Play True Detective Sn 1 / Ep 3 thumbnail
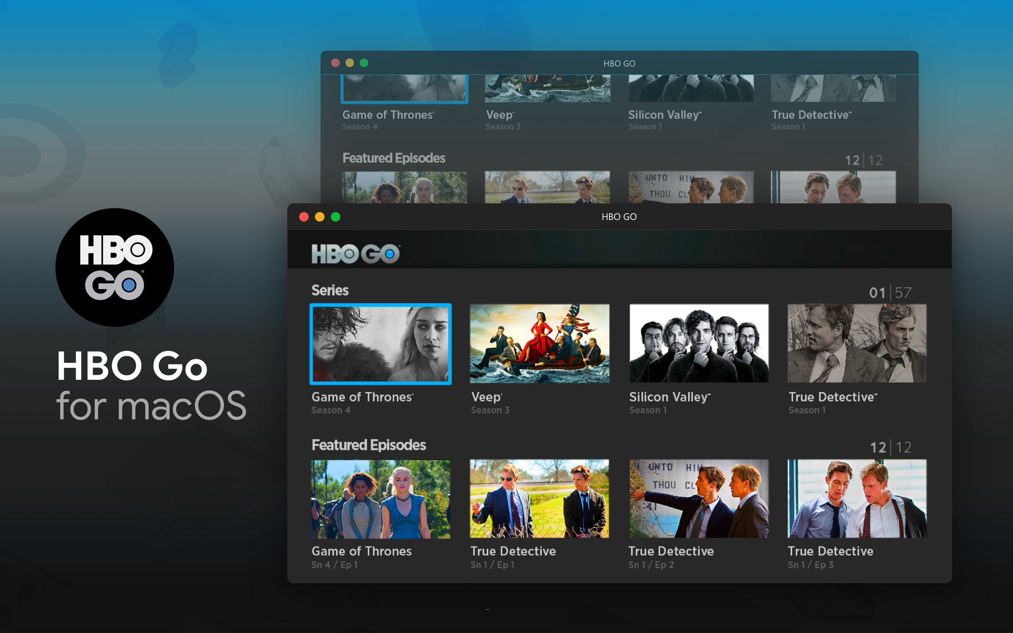 (857, 499)
